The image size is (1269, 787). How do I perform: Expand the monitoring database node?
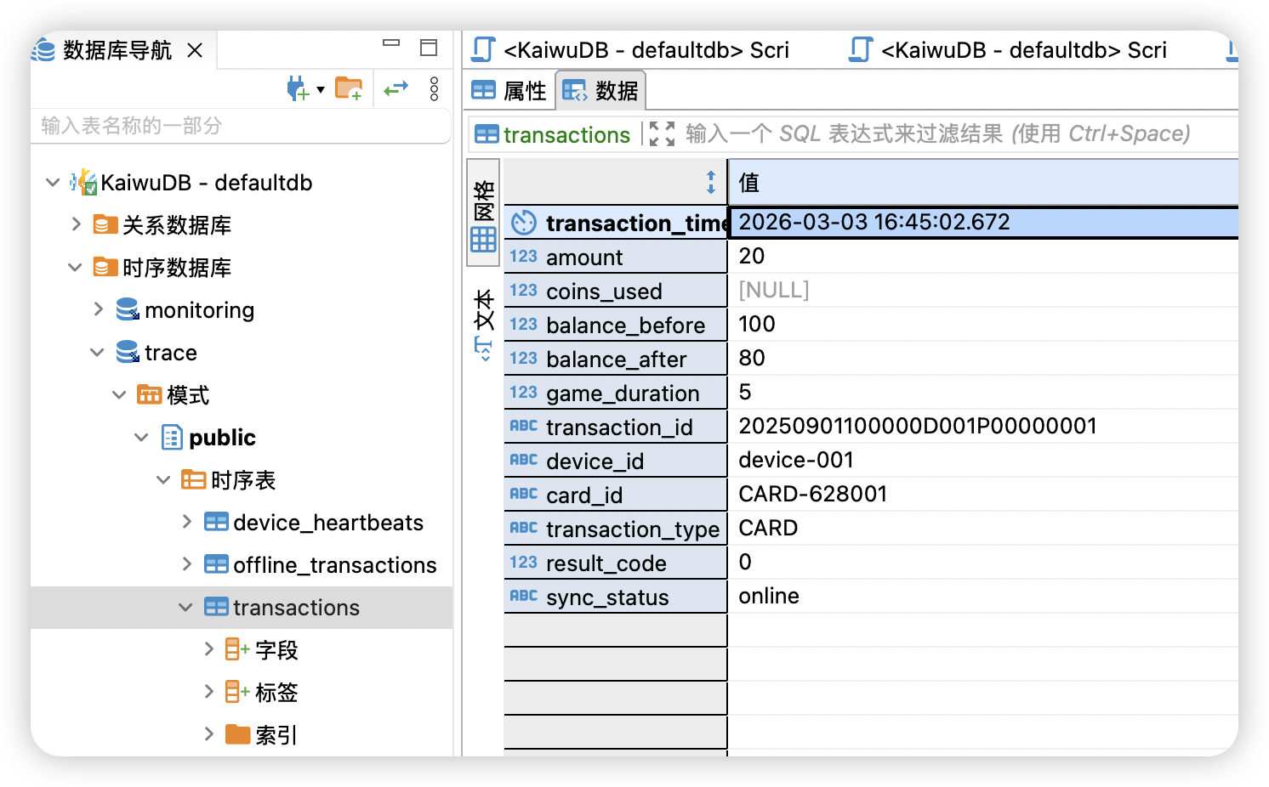coord(99,309)
